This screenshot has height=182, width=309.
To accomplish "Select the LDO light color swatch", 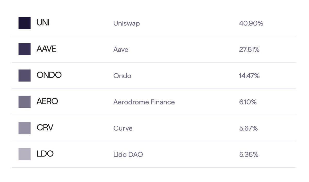I will tap(24, 154).
